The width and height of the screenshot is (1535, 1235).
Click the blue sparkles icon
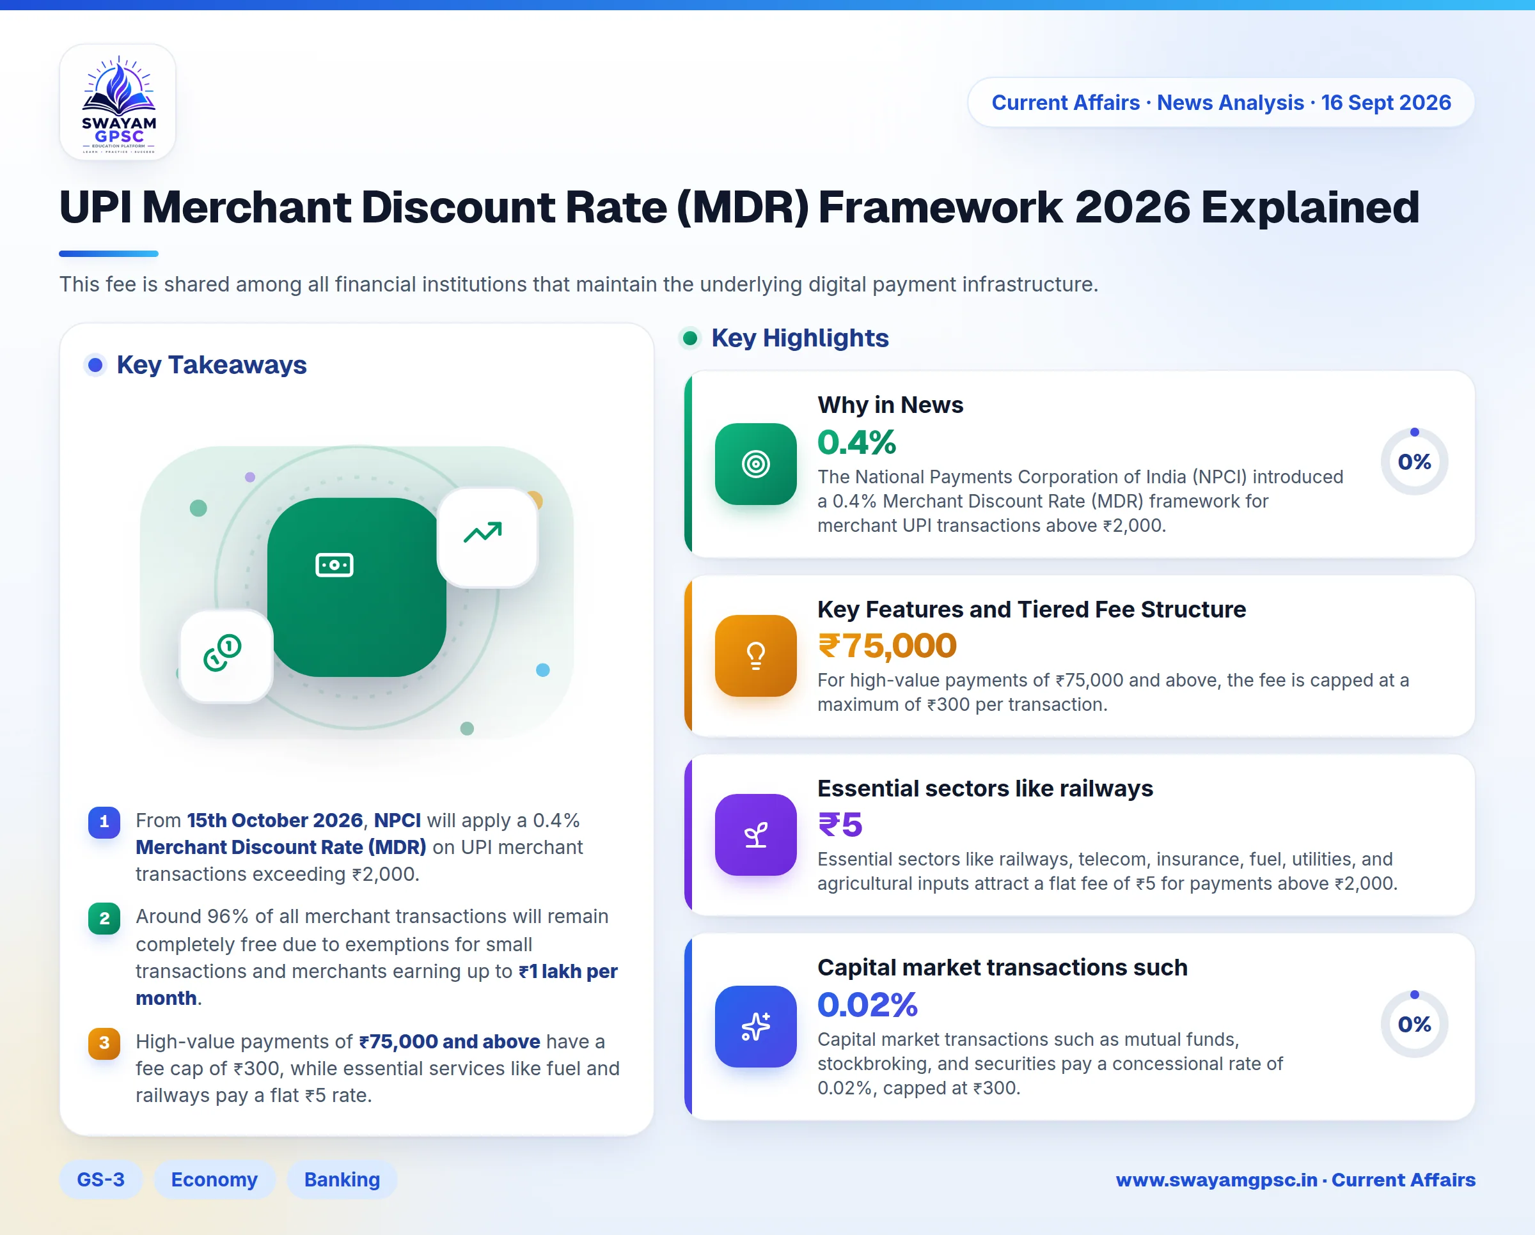(755, 1026)
